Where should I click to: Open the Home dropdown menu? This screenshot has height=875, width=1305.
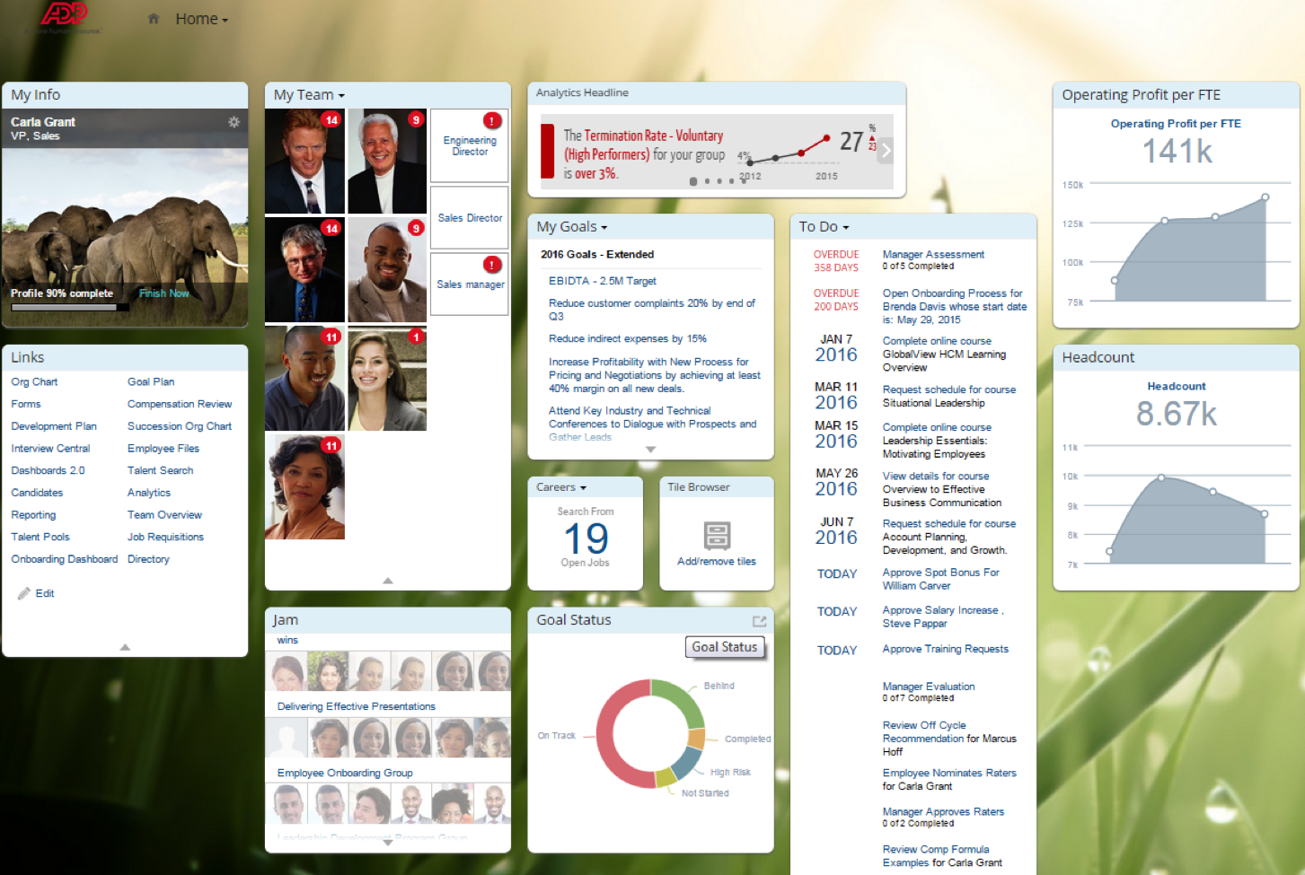(202, 19)
